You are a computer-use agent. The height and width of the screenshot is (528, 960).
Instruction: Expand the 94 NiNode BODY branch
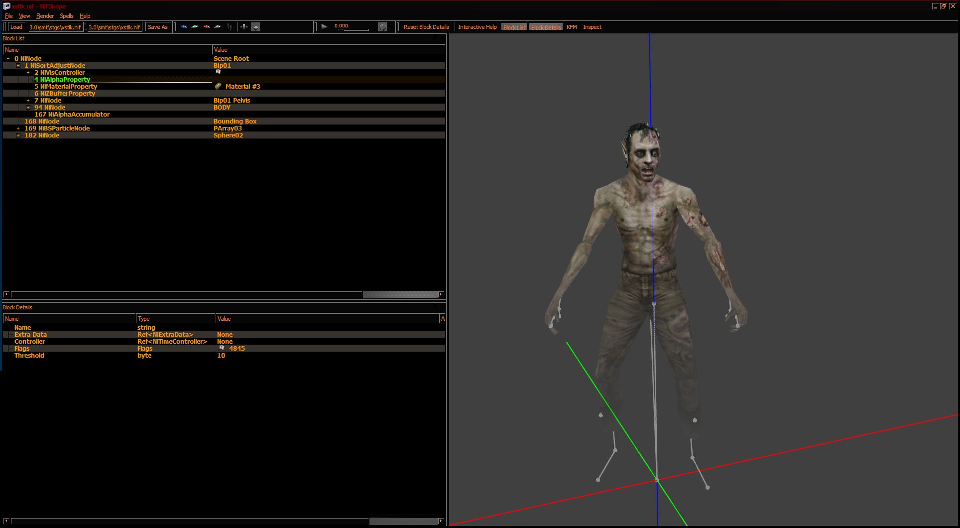point(28,107)
